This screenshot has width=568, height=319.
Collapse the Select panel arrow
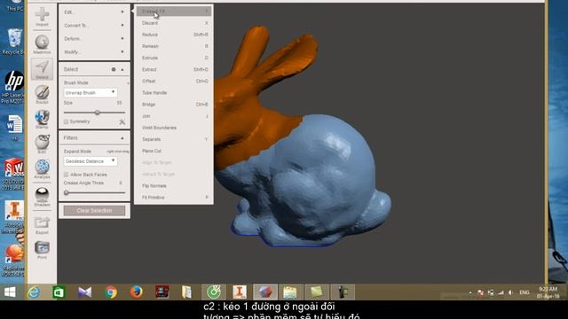click(122, 69)
